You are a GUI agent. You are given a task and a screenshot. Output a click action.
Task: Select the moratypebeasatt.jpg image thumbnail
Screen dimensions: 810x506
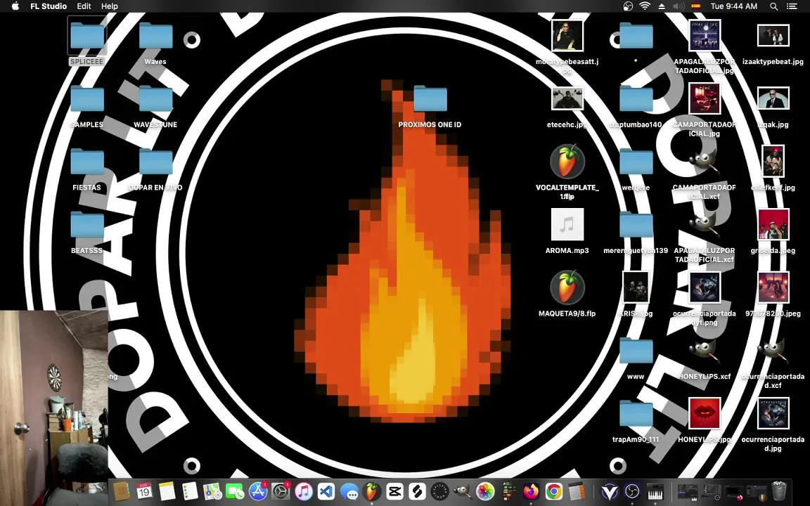click(567, 36)
